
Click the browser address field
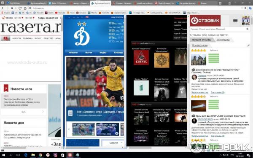click(x=135, y=8)
